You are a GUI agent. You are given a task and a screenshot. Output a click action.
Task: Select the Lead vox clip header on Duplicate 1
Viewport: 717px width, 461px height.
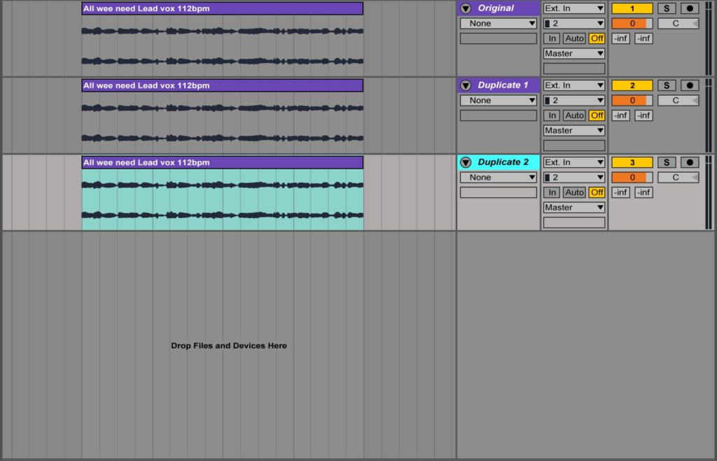pyautogui.click(x=222, y=85)
